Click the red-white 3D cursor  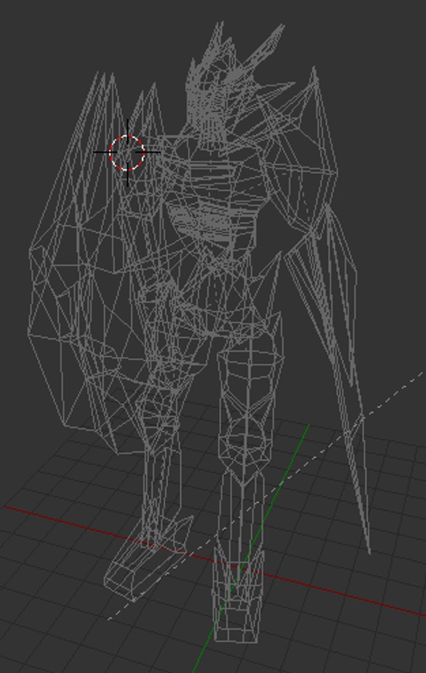pos(128,153)
